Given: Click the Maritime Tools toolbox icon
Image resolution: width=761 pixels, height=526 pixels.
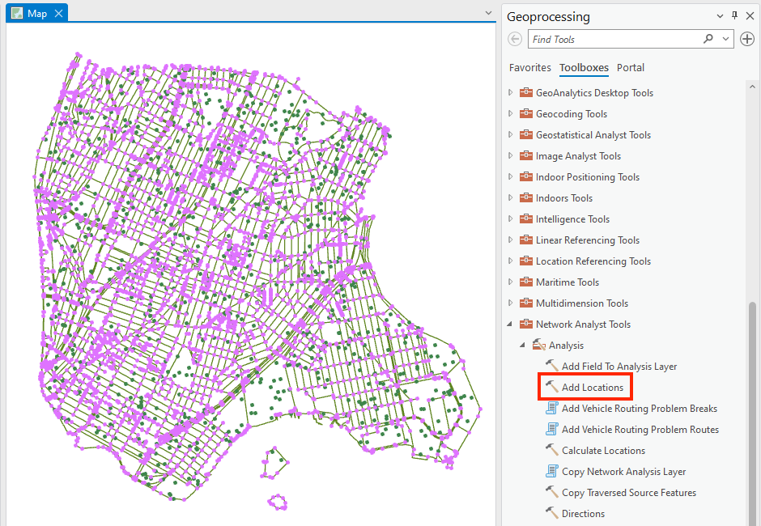Looking at the screenshot, I should 526,282.
